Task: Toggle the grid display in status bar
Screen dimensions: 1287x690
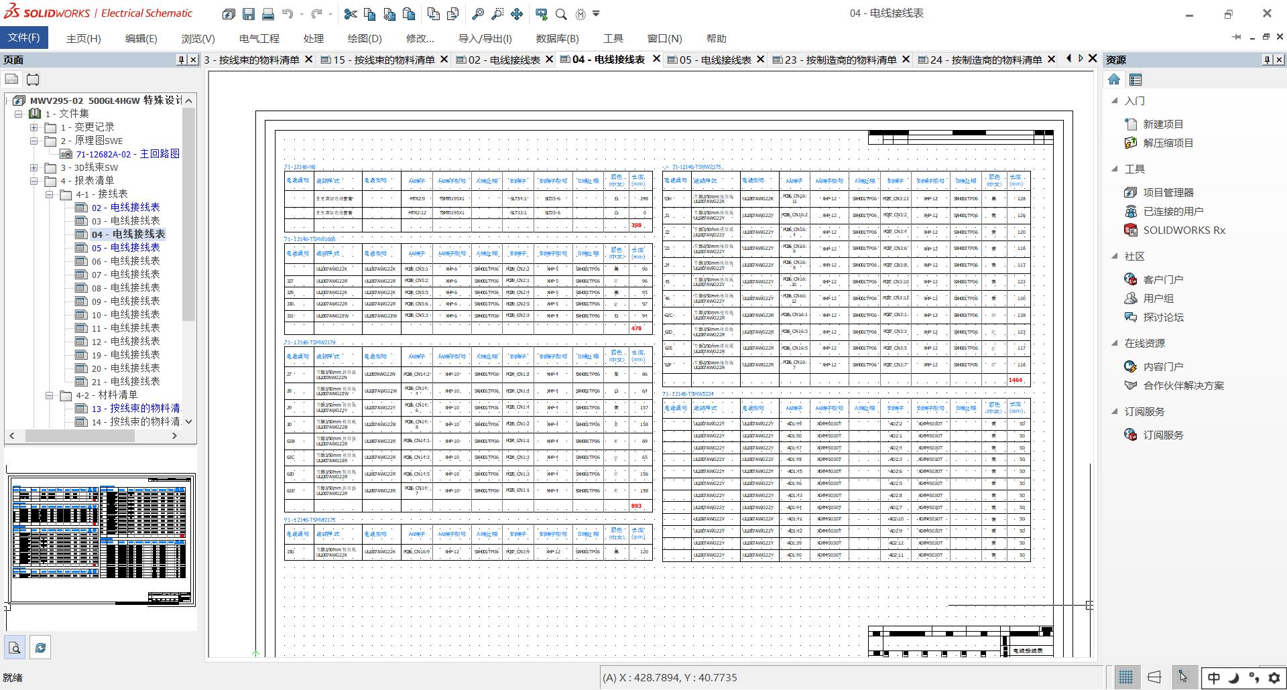Action: coord(1126,677)
